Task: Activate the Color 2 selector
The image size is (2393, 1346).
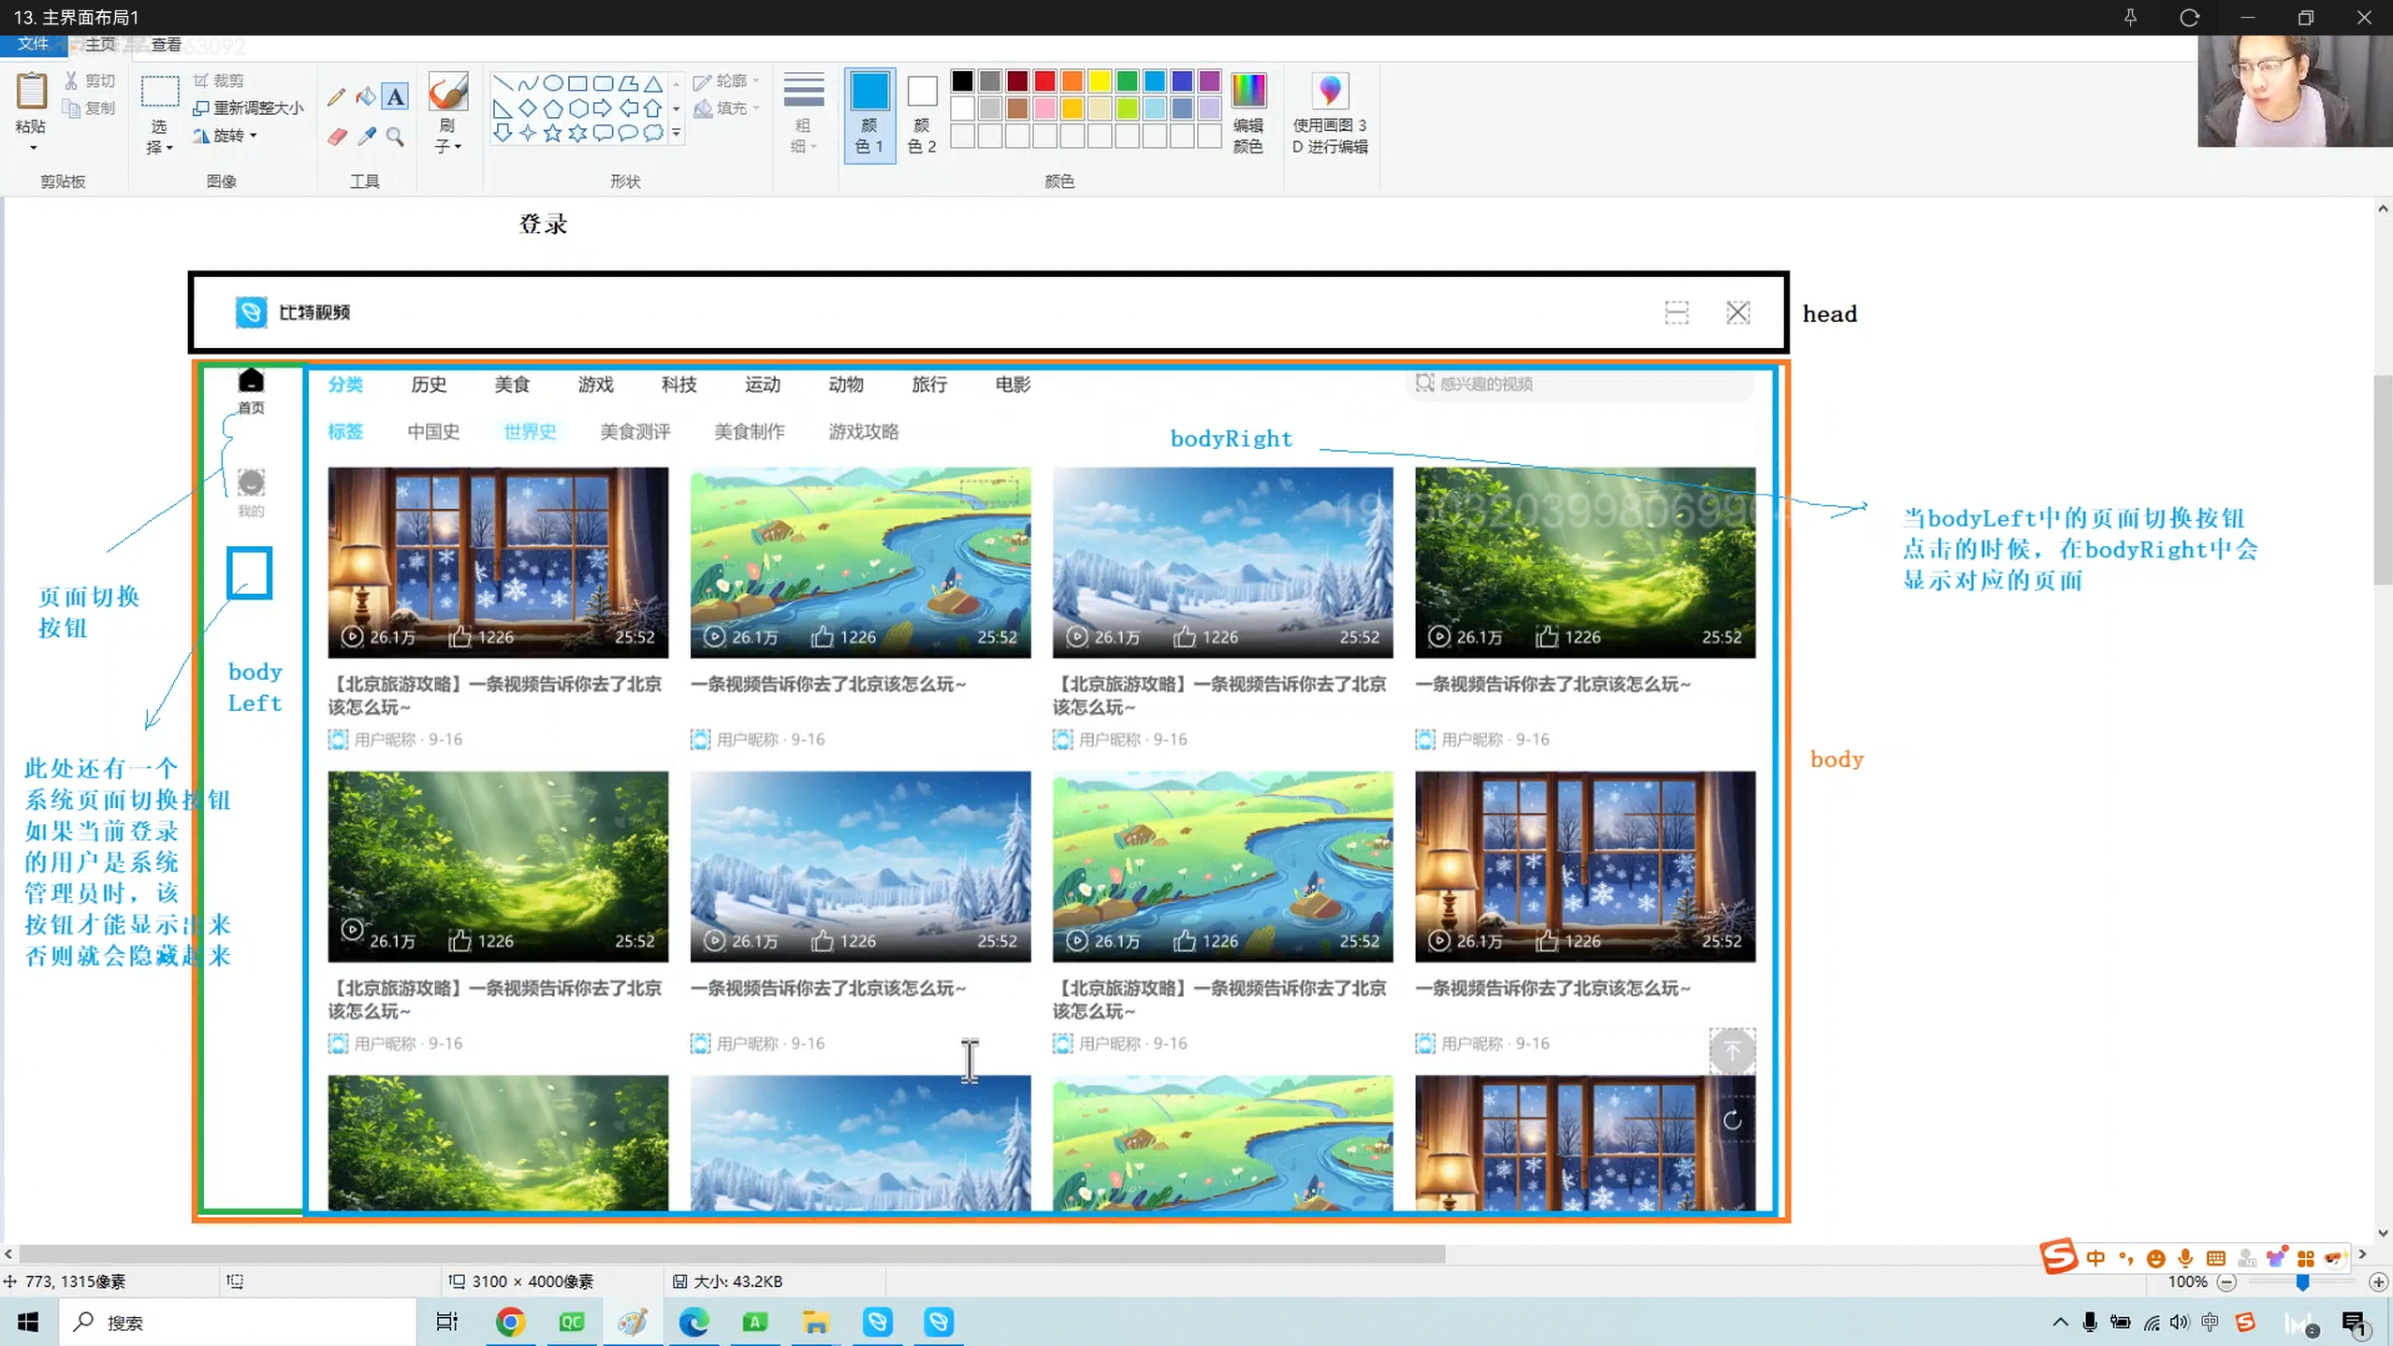Action: click(x=922, y=113)
